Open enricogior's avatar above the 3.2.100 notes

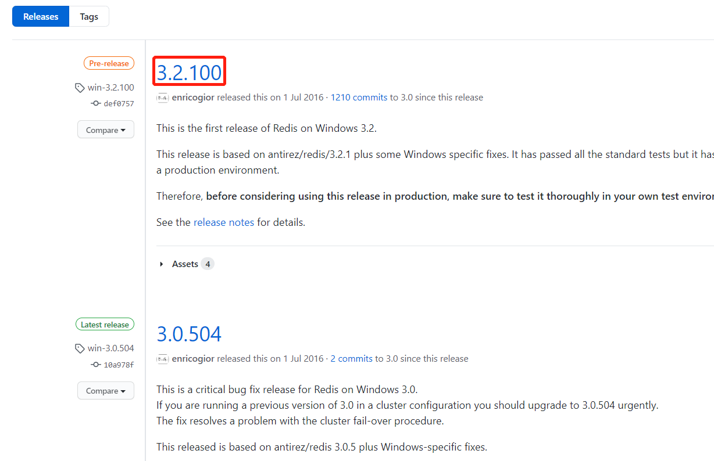[162, 98]
